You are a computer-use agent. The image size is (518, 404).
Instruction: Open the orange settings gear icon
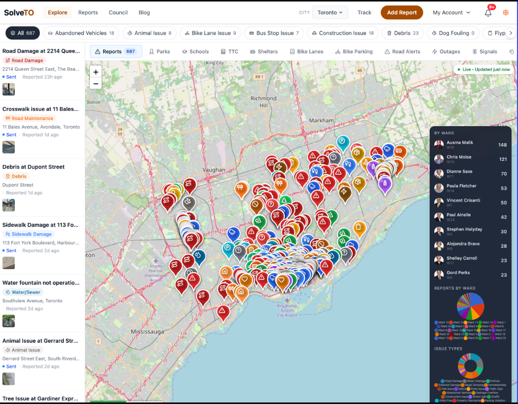(505, 13)
